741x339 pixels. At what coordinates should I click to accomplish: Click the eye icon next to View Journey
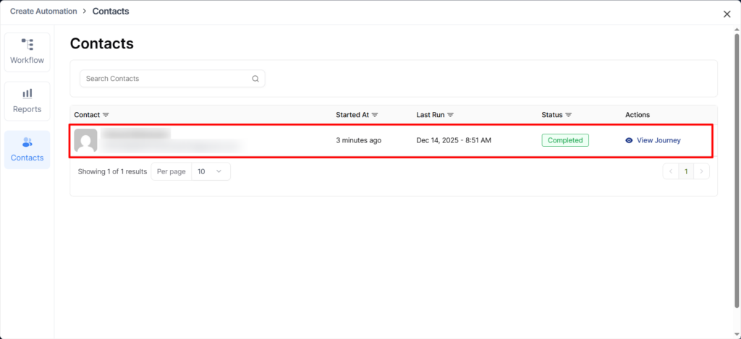pos(629,140)
